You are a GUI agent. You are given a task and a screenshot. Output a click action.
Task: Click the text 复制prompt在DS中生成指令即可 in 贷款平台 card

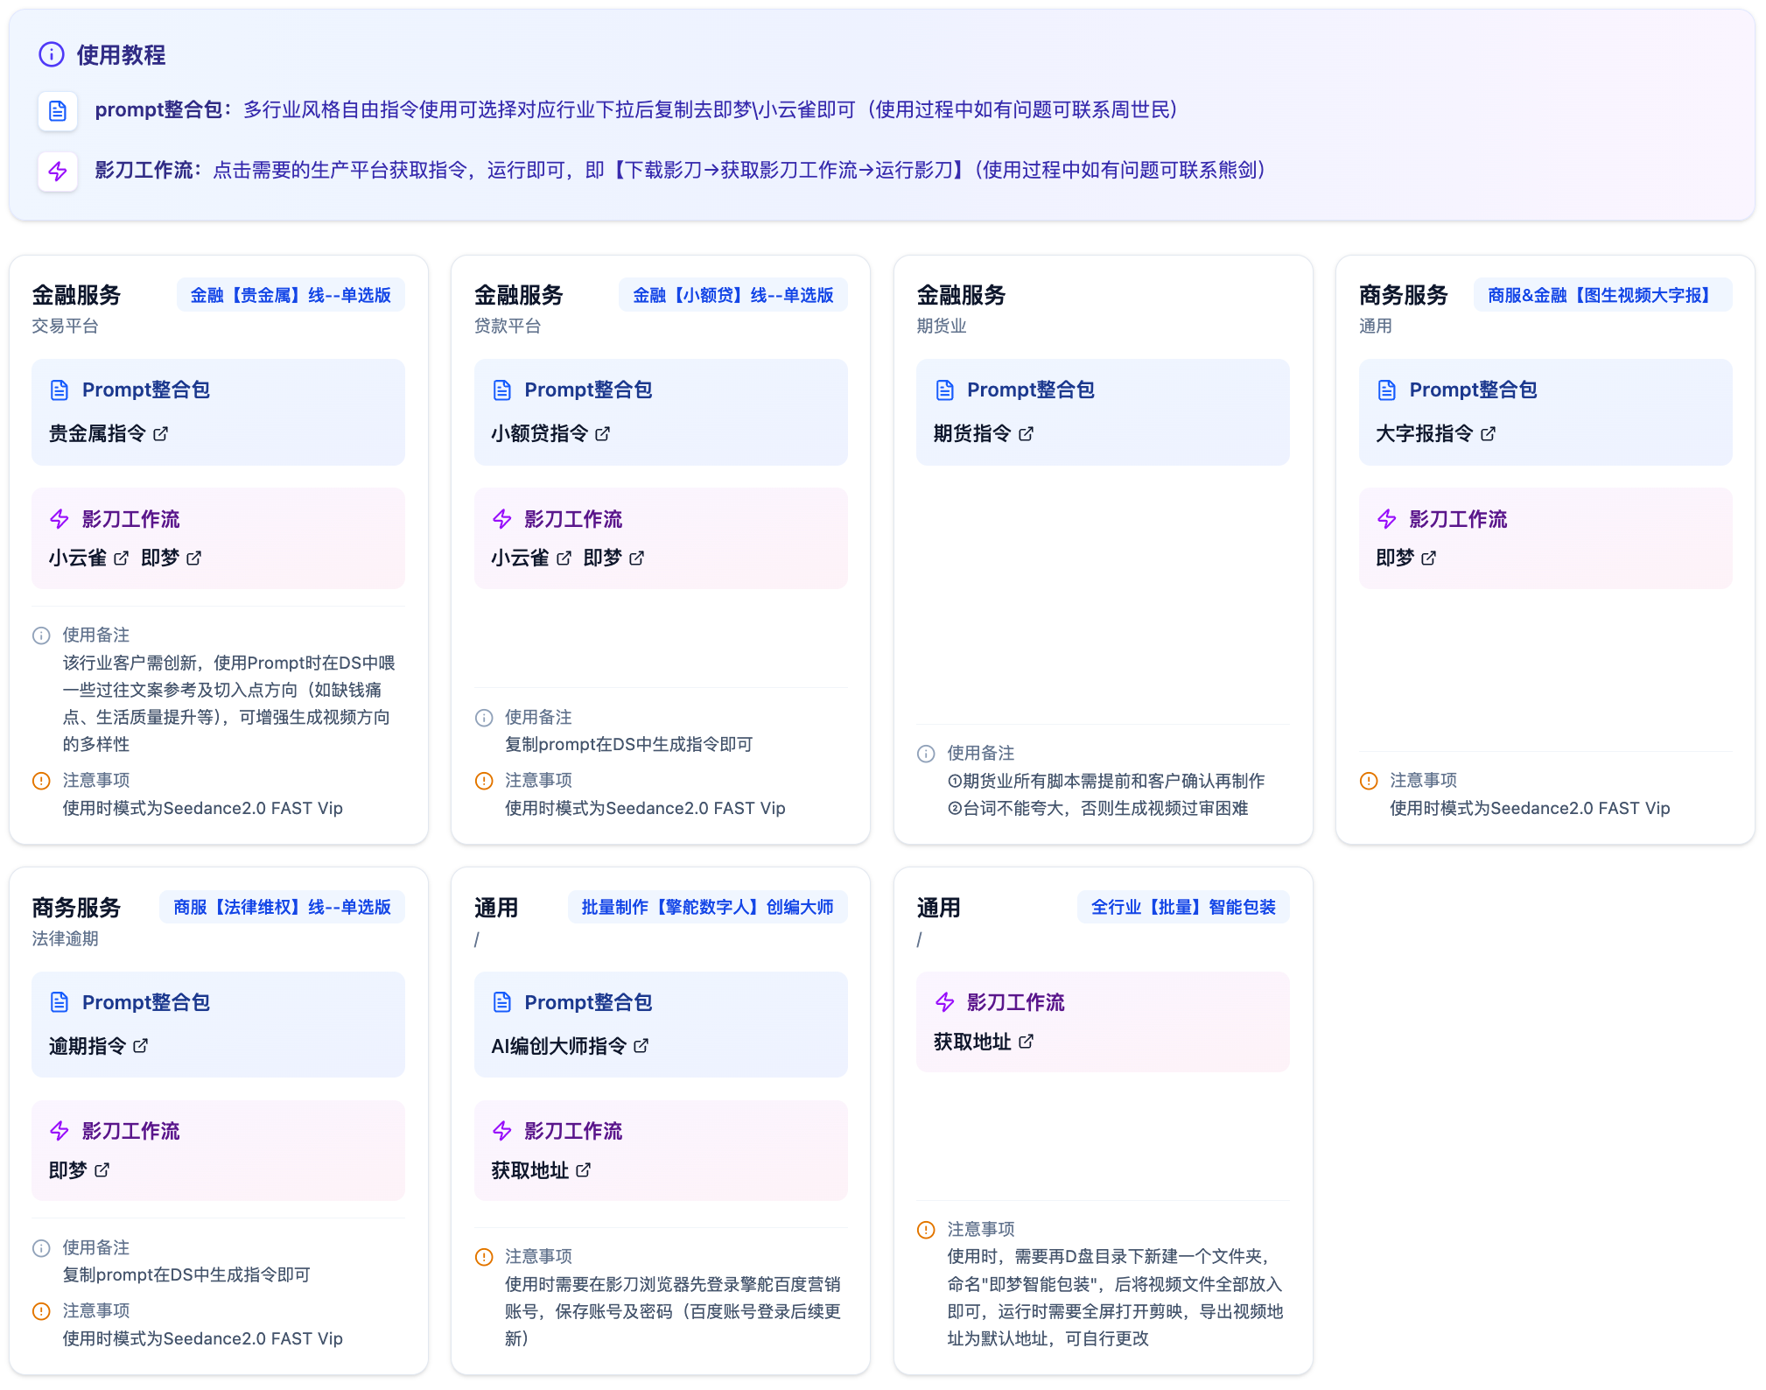click(x=628, y=744)
